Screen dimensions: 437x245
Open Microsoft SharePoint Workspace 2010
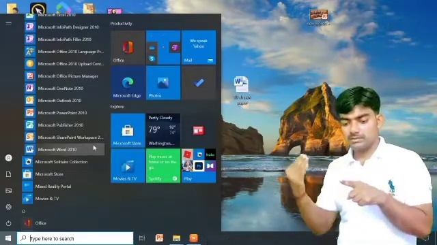64,137
